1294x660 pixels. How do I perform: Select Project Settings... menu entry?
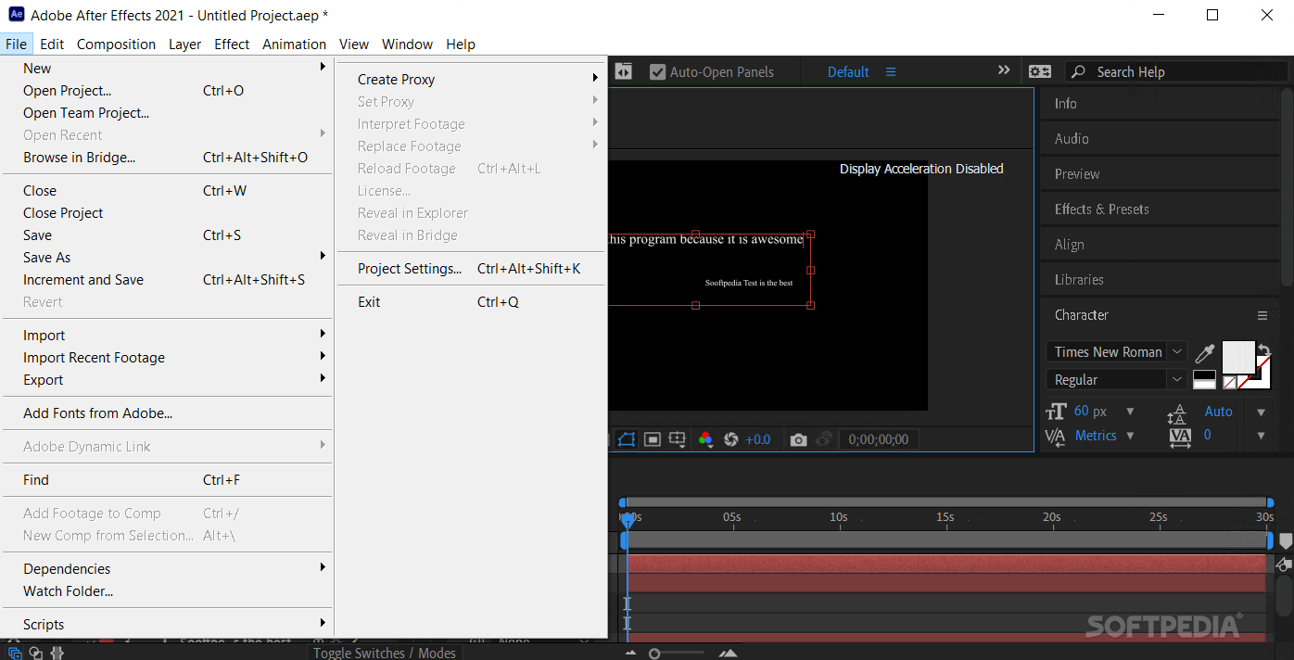pos(470,269)
